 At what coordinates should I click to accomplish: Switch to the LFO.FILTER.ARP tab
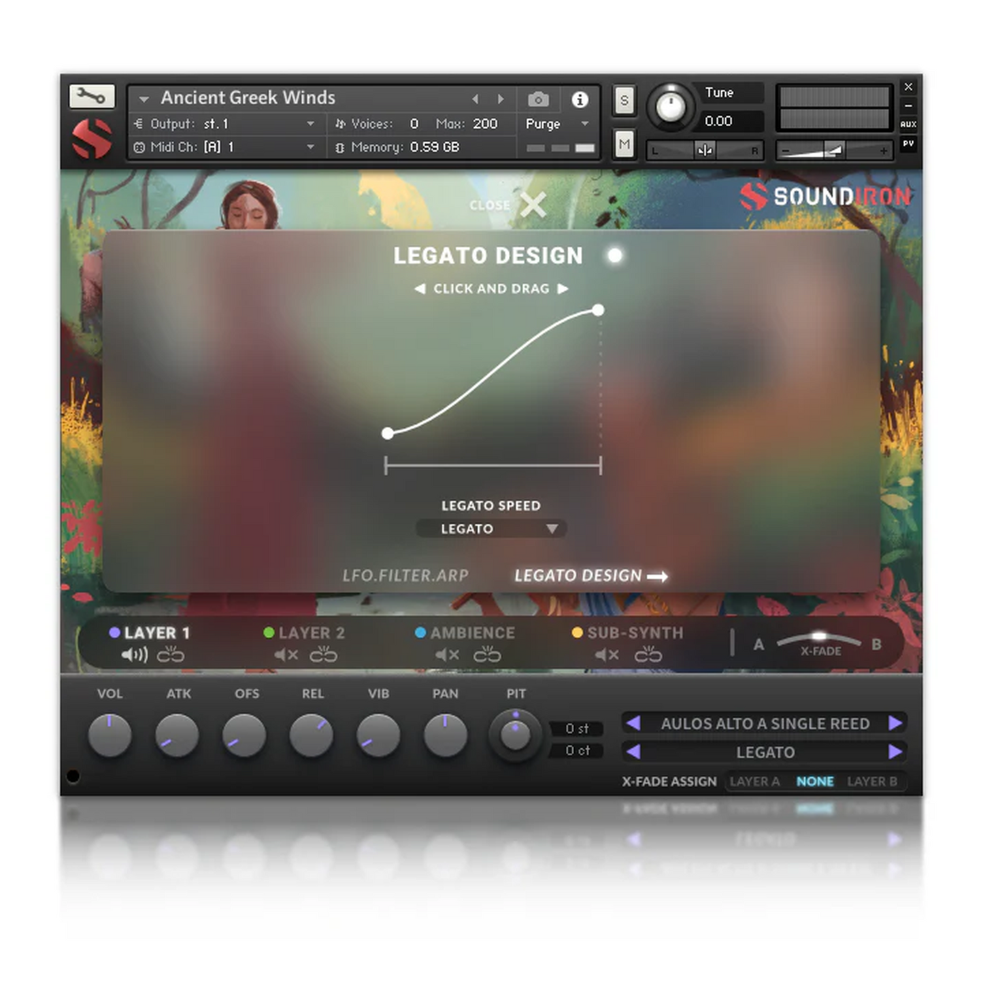(405, 576)
